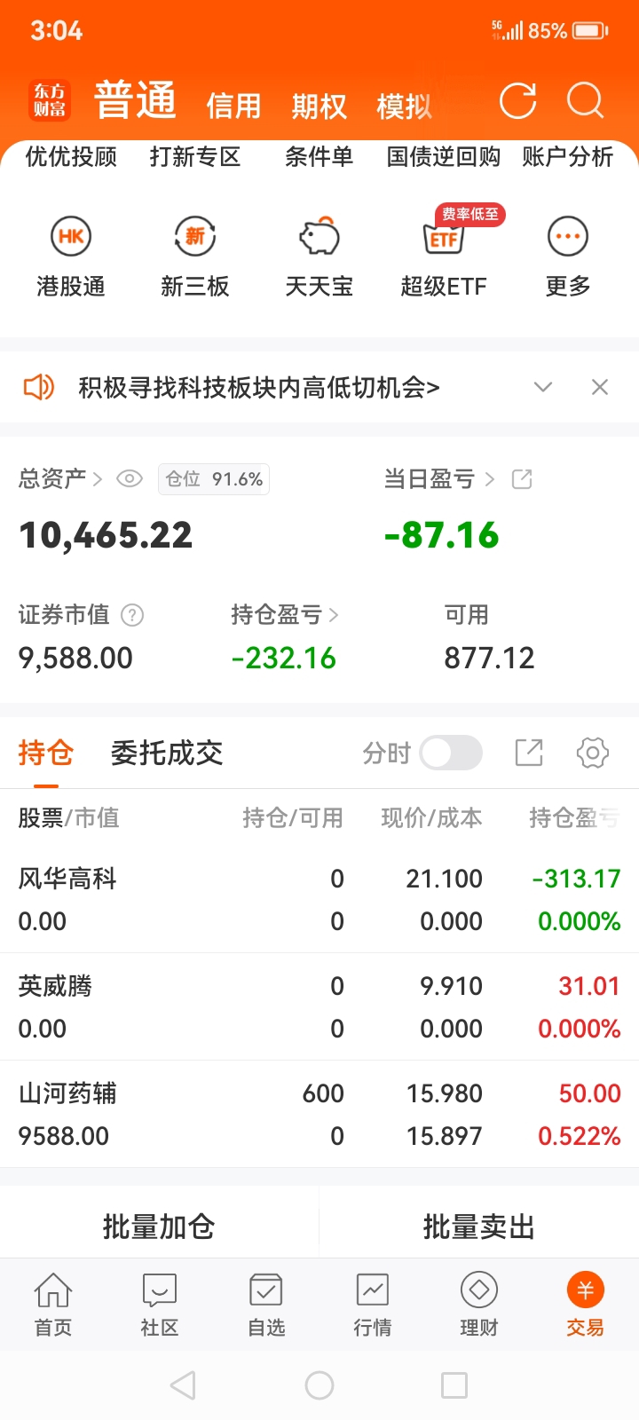Screen dimensions: 639x1420
Task: Open 港股通 HK icon
Action: (71, 237)
